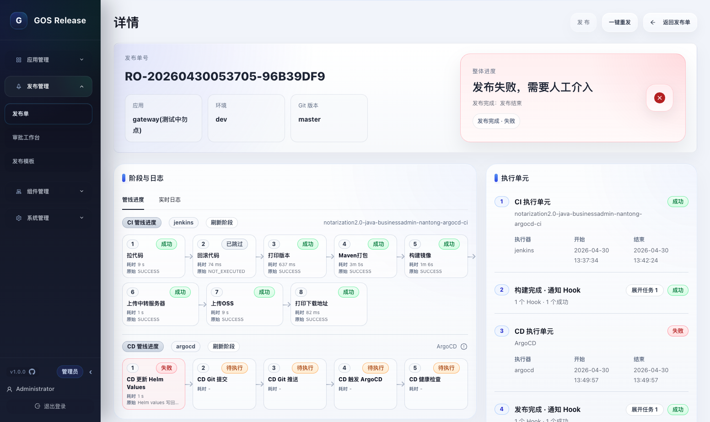Open the 打印下载地址 stage card

[329, 304]
